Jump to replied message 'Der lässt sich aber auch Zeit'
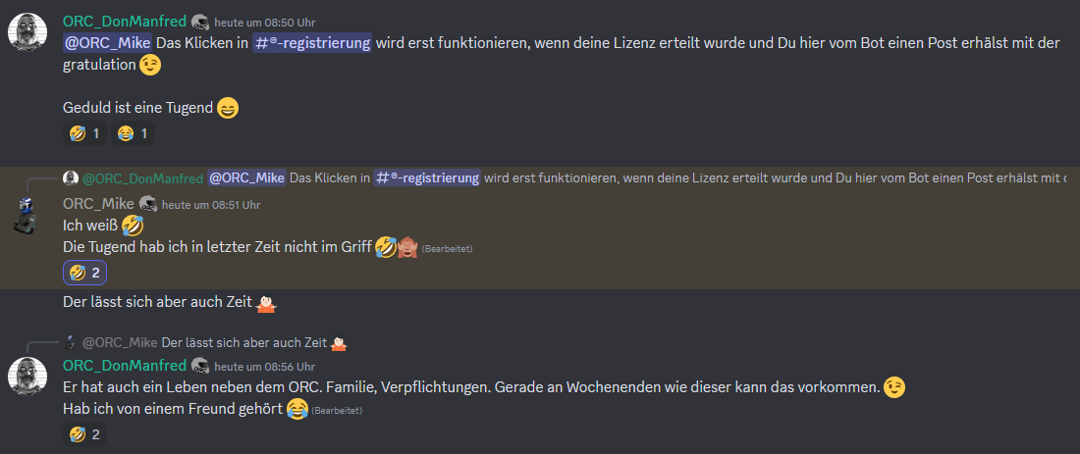 [244, 342]
